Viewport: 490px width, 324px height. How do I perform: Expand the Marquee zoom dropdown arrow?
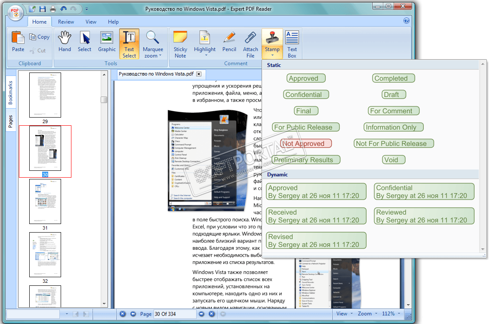pyautogui.click(x=160, y=55)
